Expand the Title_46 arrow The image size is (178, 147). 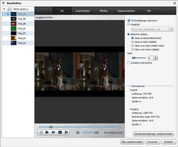point(8,14)
